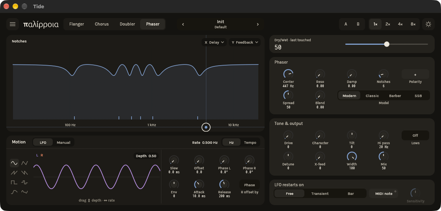The image size is (441, 211).
Task: Select the falling sawtooth LFO shape
Action: (25, 172)
